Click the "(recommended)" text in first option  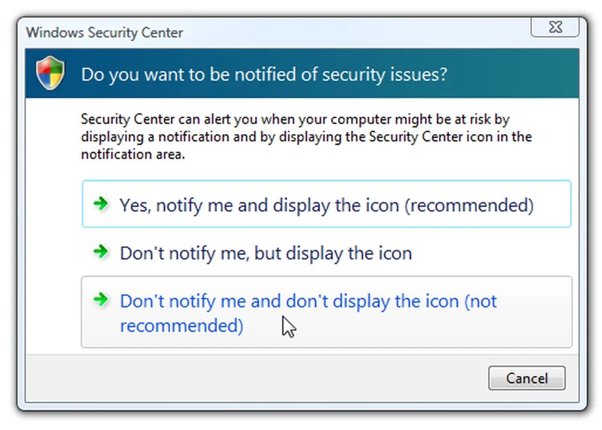(469, 206)
